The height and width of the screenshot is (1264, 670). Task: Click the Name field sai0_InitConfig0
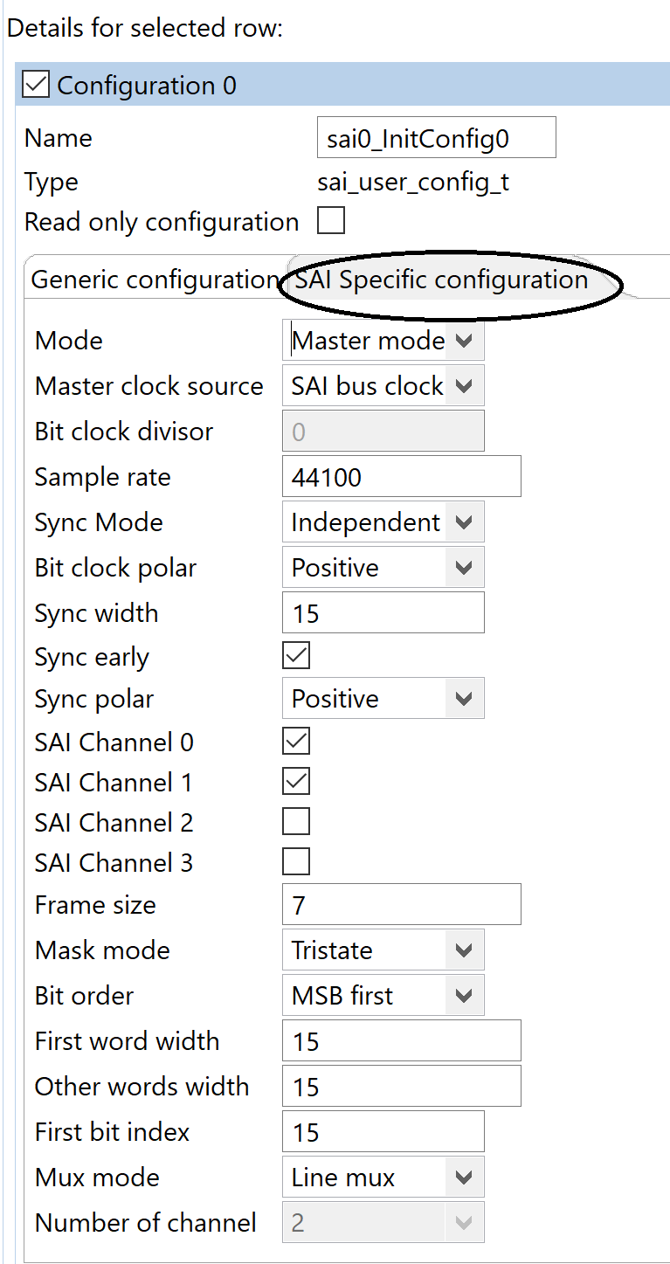click(436, 138)
